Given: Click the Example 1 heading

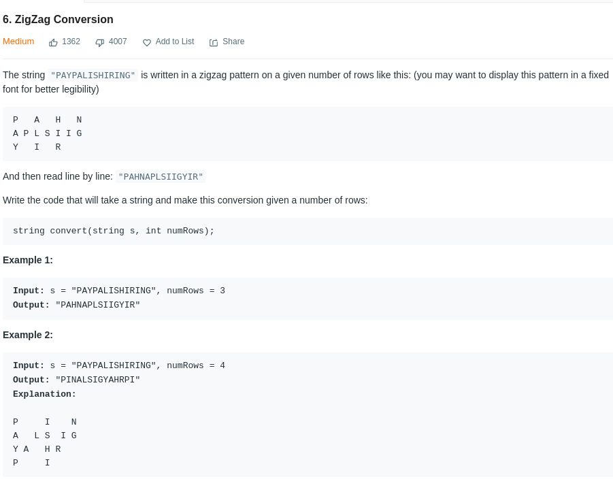Looking at the screenshot, I should click(28, 260).
